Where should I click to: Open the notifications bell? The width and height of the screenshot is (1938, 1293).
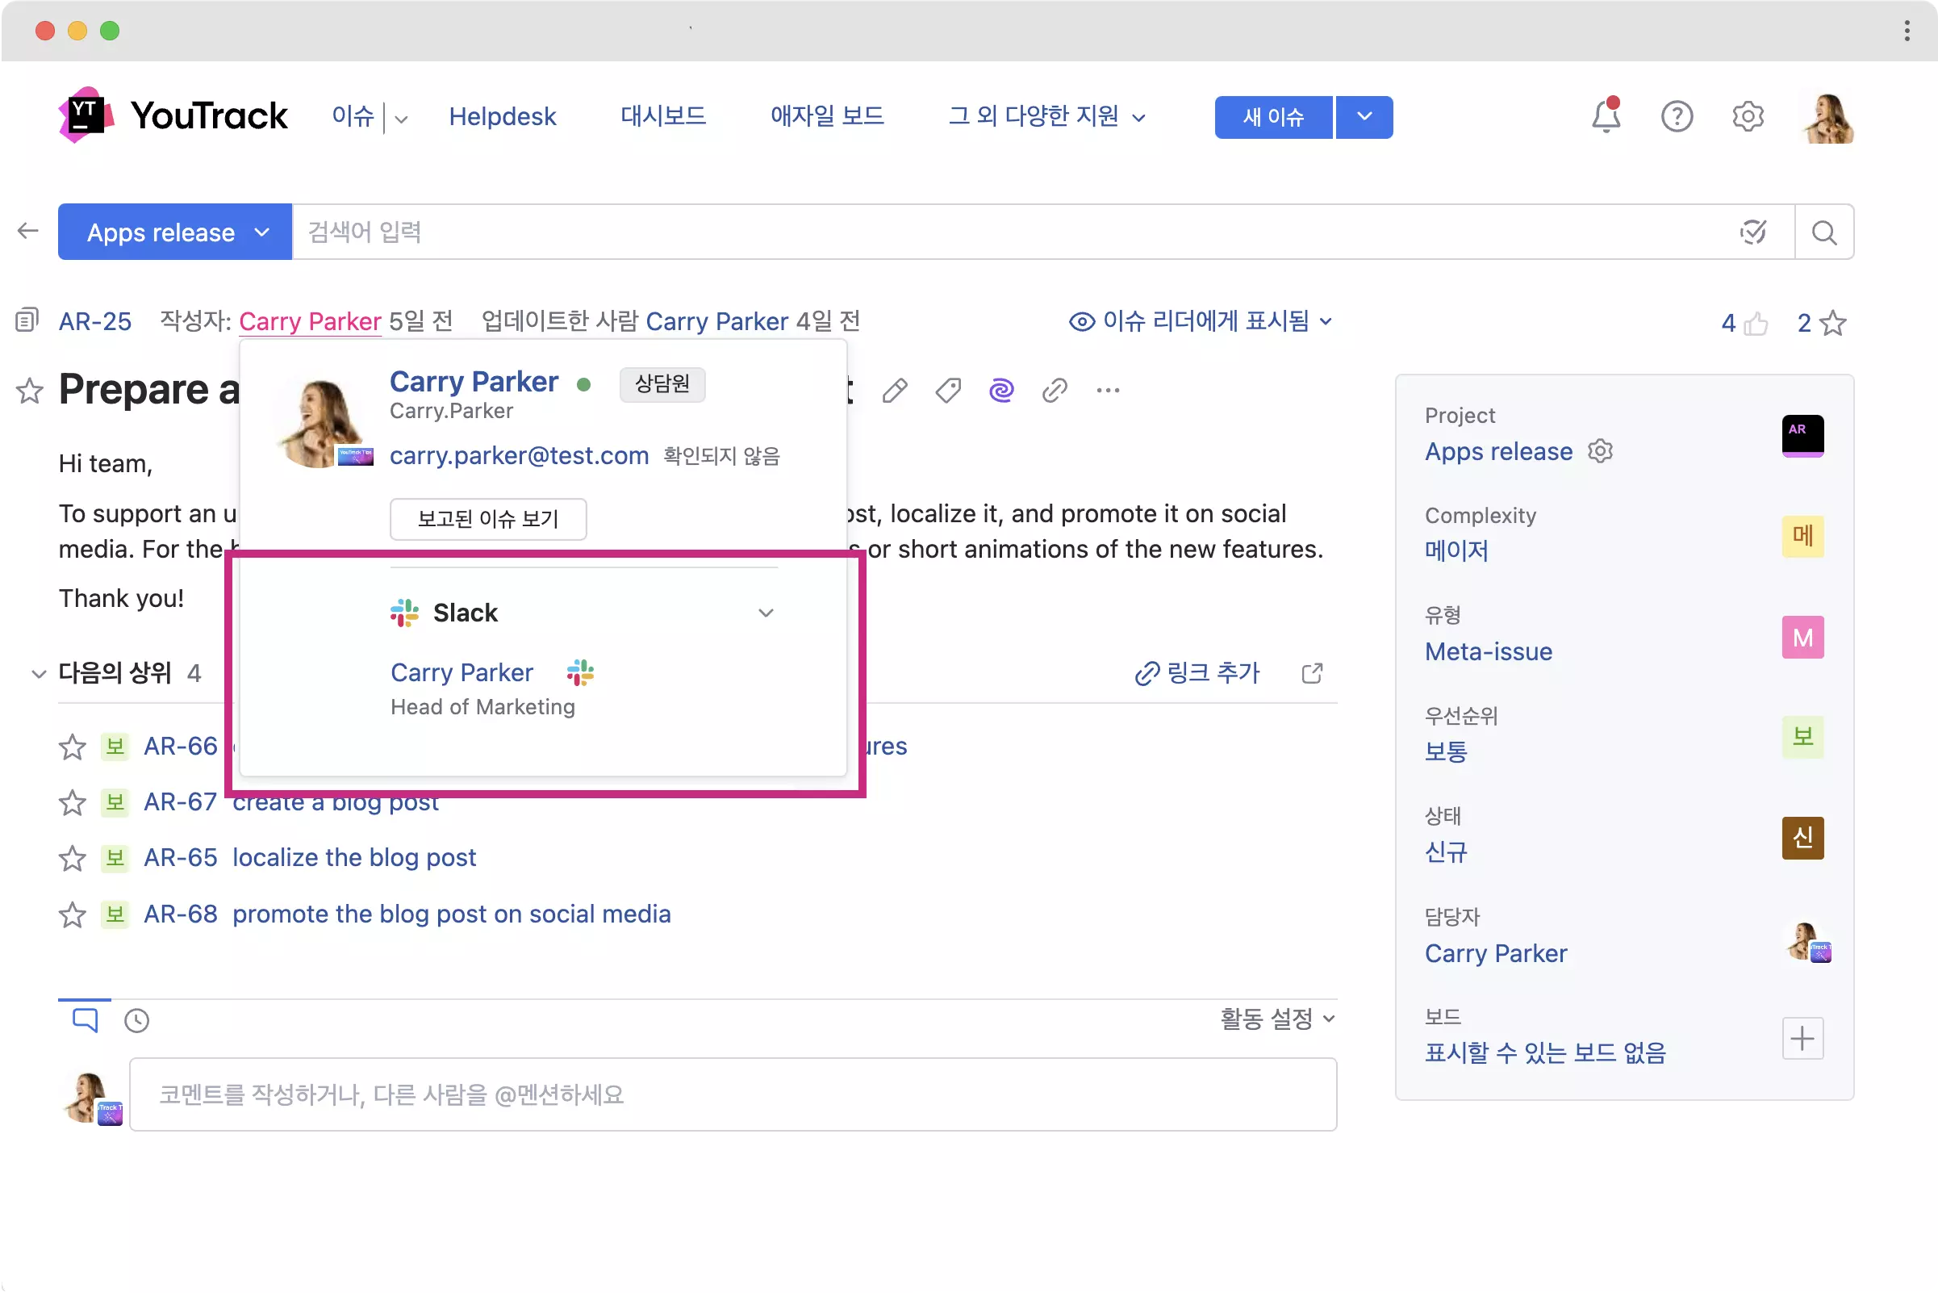(1604, 117)
